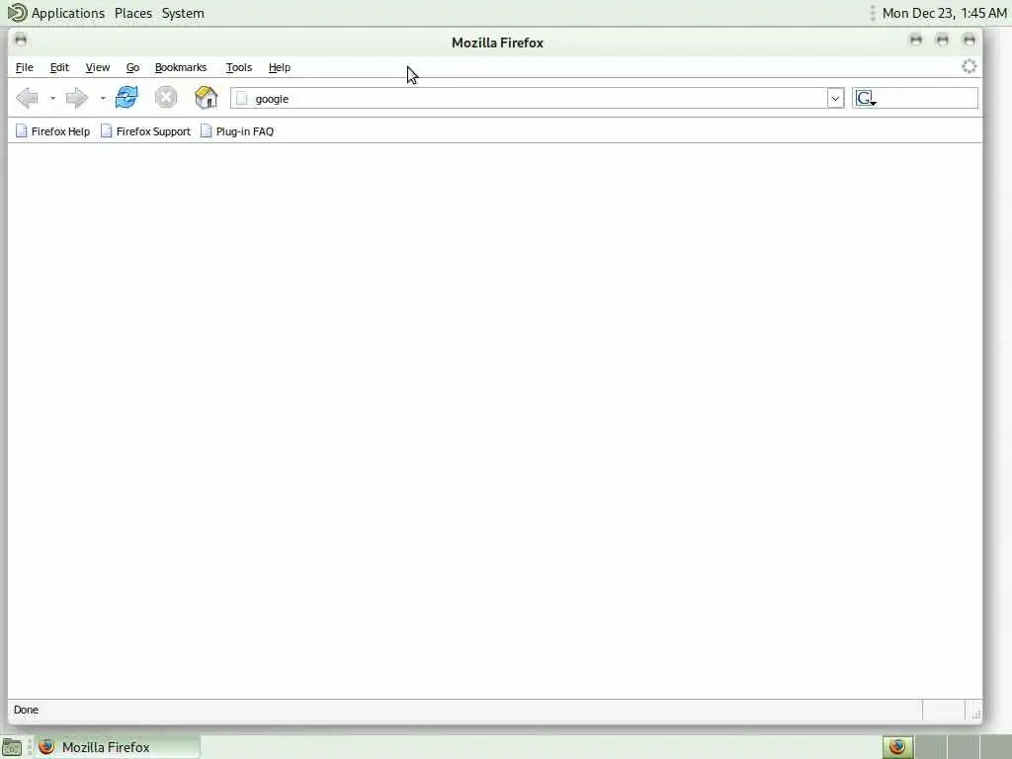Image resolution: width=1012 pixels, height=759 pixels.
Task: Open the Firefox Support bookmark
Action: point(146,131)
